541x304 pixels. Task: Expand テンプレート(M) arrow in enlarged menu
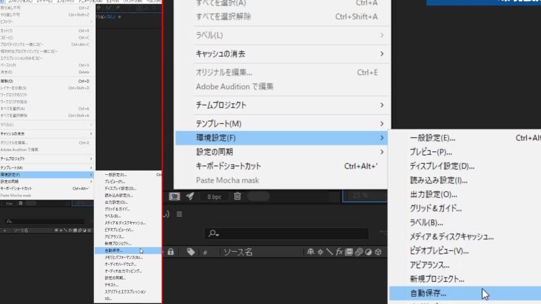tap(382, 123)
